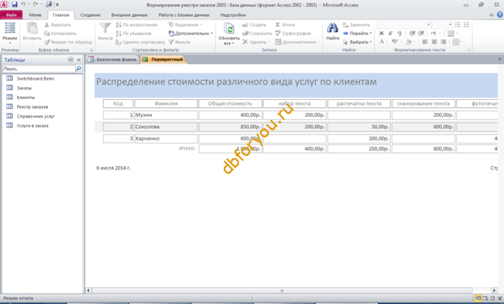Click the Копировать copy command
This screenshot has width=504, height=304.
pos(61,33)
